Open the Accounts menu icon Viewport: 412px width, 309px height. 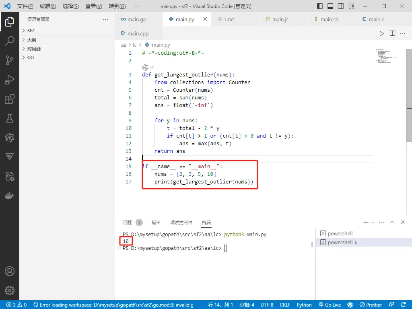pyautogui.click(x=10, y=271)
